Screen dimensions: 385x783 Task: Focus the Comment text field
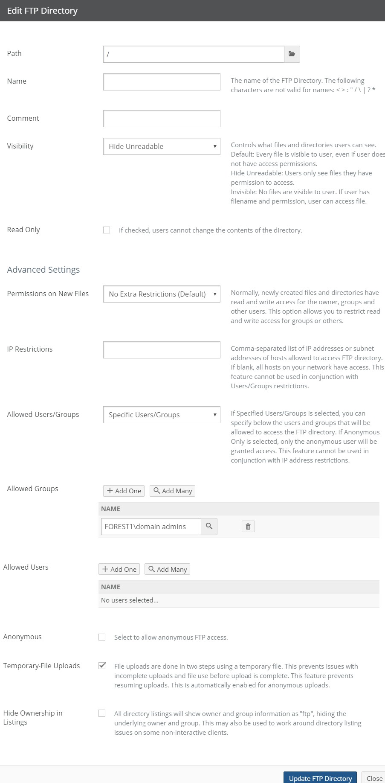[x=162, y=119]
